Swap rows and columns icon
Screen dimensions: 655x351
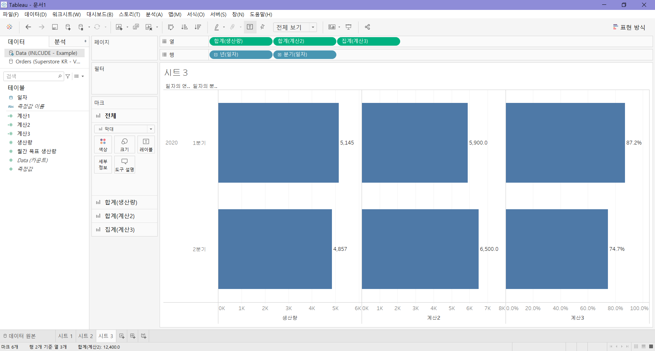click(x=171, y=27)
